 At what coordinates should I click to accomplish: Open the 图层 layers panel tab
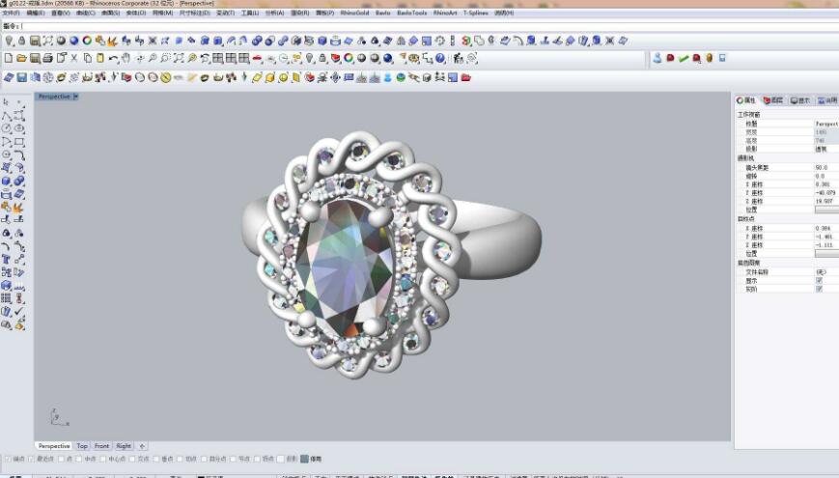pos(772,100)
